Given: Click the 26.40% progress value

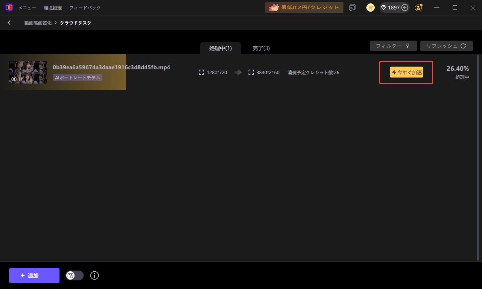Looking at the screenshot, I should click(x=458, y=68).
